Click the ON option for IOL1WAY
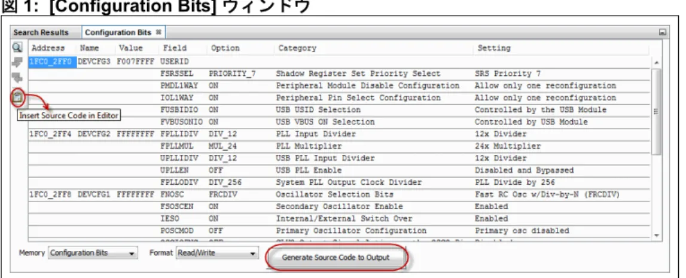 (214, 97)
